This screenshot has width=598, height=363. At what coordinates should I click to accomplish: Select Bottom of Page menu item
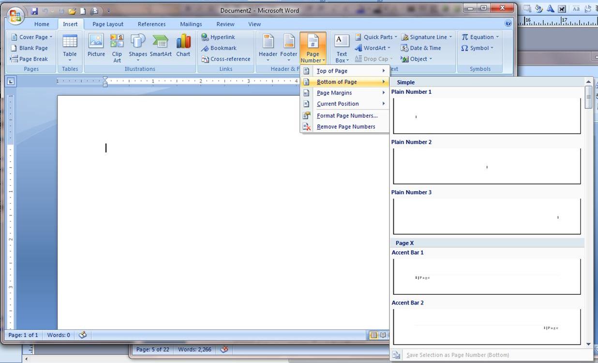(344, 82)
